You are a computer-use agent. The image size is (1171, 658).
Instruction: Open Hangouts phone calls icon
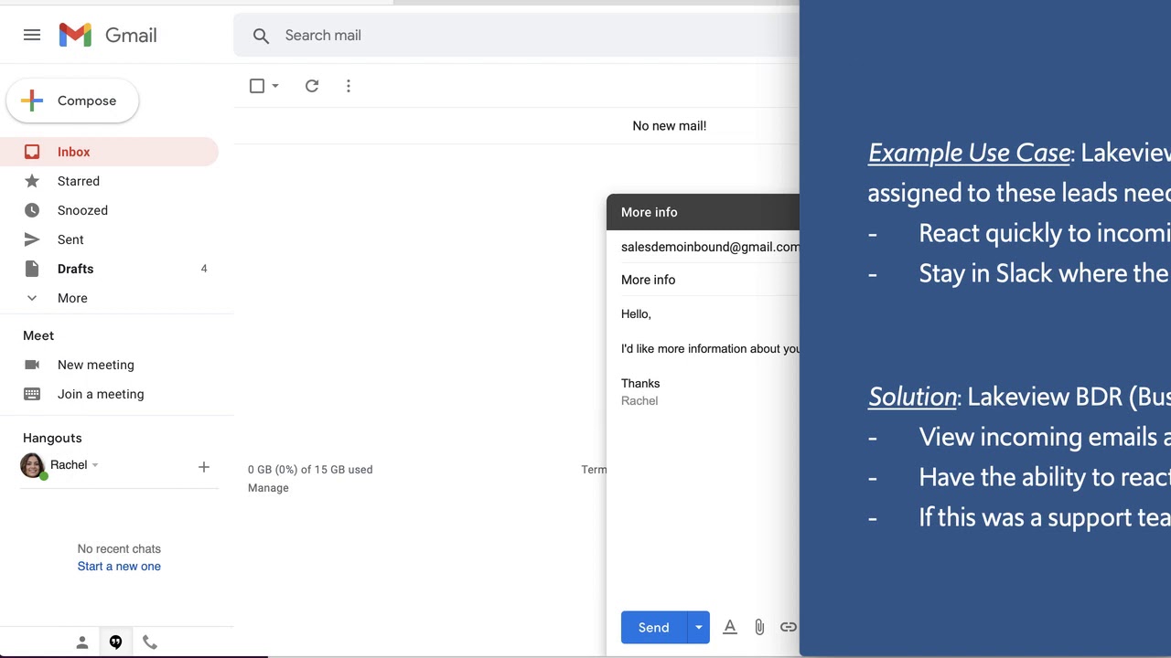[150, 642]
